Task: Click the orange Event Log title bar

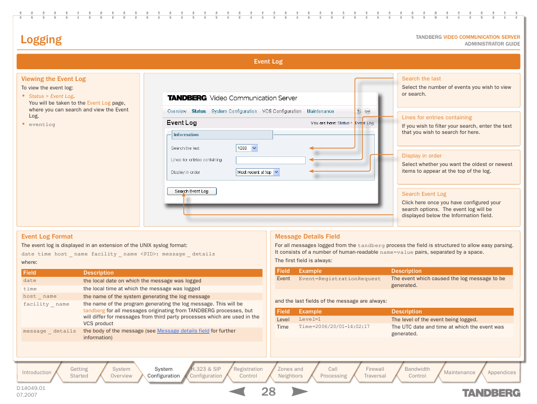Action: 268,61
